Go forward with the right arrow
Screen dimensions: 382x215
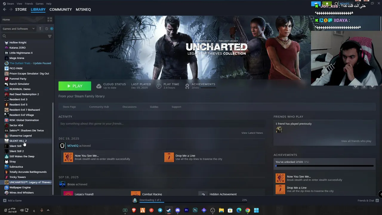tap(11, 10)
